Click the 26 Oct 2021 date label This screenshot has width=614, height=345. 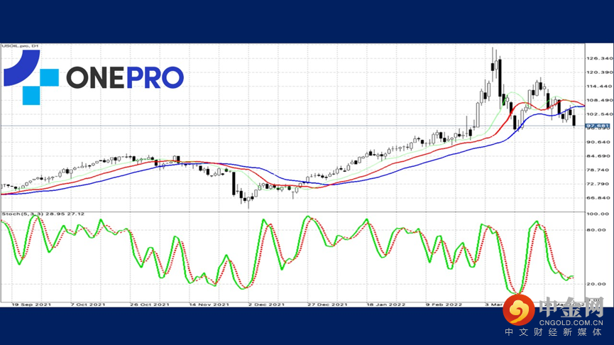(x=150, y=305)
